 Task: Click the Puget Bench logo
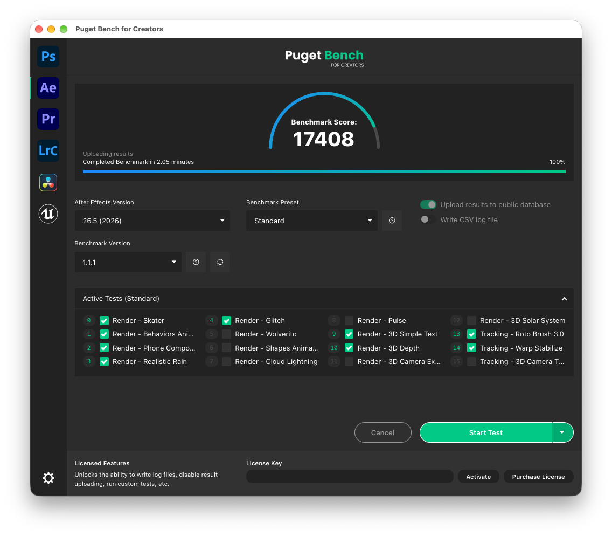pos(324,58)
